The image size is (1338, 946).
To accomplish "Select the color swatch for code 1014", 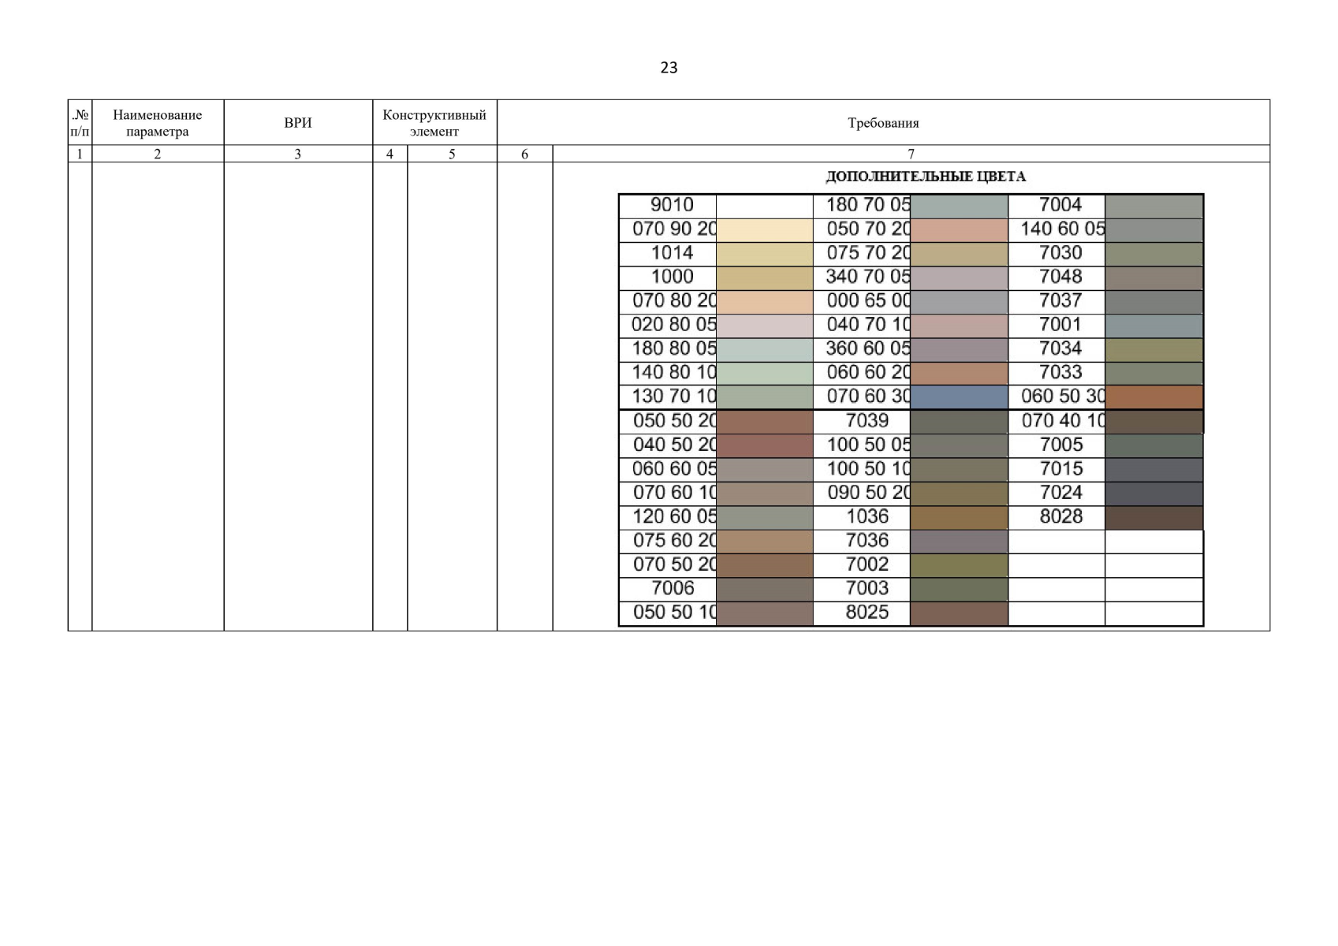I will click(764, 253).
